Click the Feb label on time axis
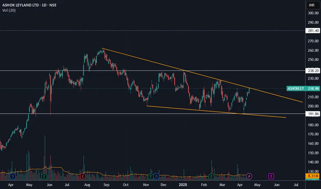The image size is (321, 189). pyautogui.click(x=204, y=185)
